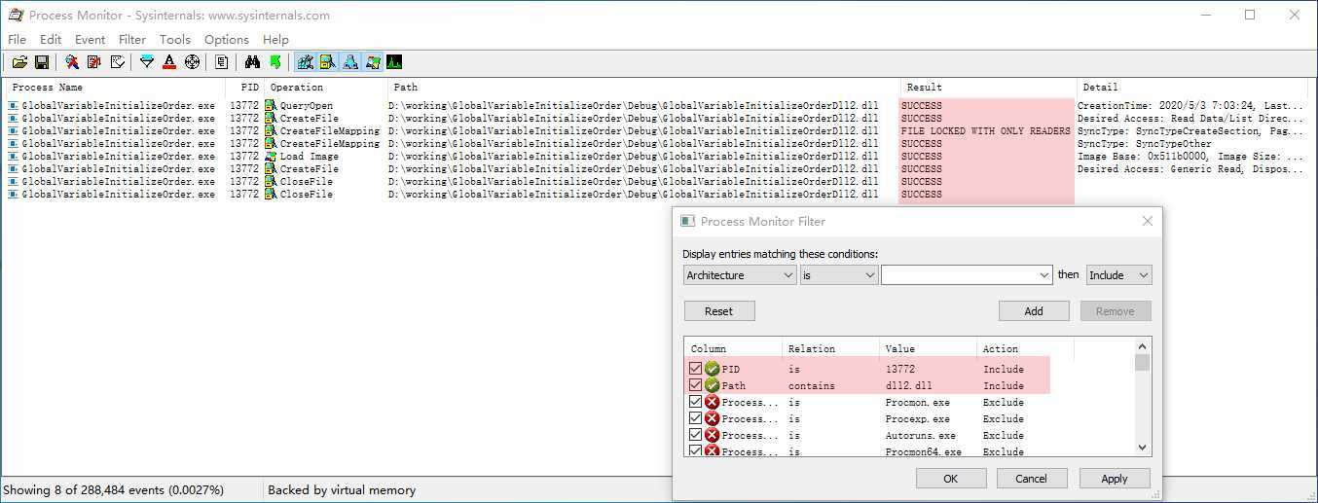Click the Reset button
This screenshot has height=503, width=1318.
(x=718, y=311)
